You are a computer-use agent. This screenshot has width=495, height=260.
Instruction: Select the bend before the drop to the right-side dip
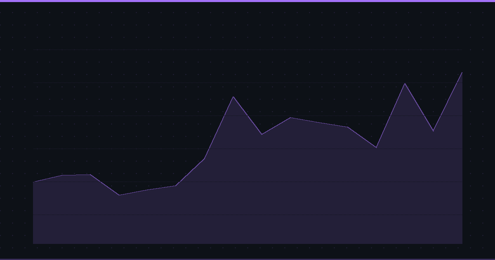[x=348, y=127]
